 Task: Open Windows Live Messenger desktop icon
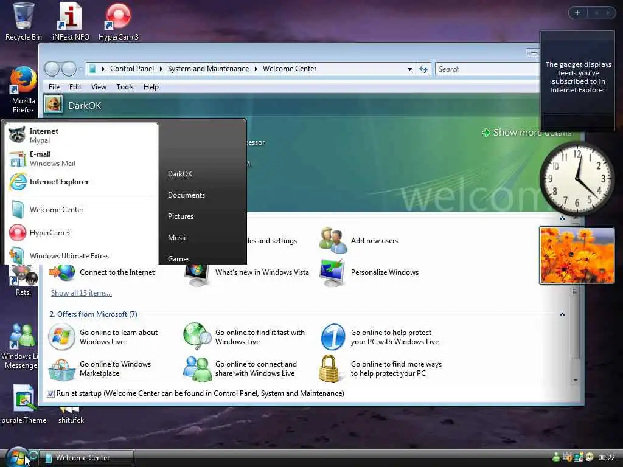point(19,346)
